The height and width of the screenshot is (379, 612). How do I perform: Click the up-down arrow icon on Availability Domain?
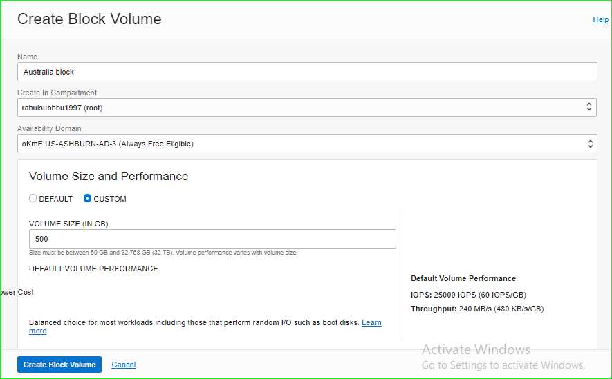(589, 144)
